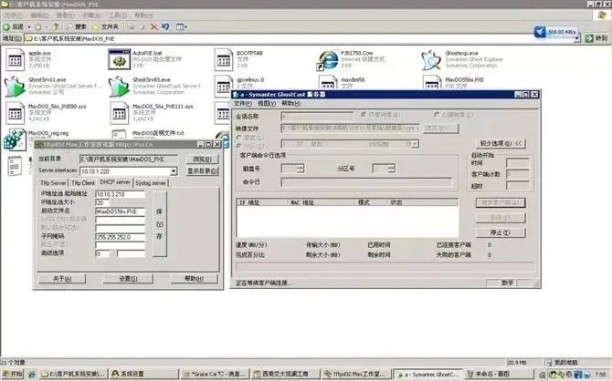The image size is (612, 381).
Task: Click the network speed 508.00 KB/s indicator
Action: (x=556, y=32)
